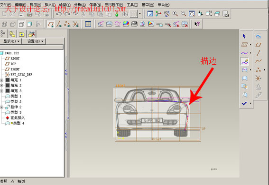The height and width of the screenshot is (185, 269).
Task: Click the brown datum curve icon at right
Action: pos(259,61)
